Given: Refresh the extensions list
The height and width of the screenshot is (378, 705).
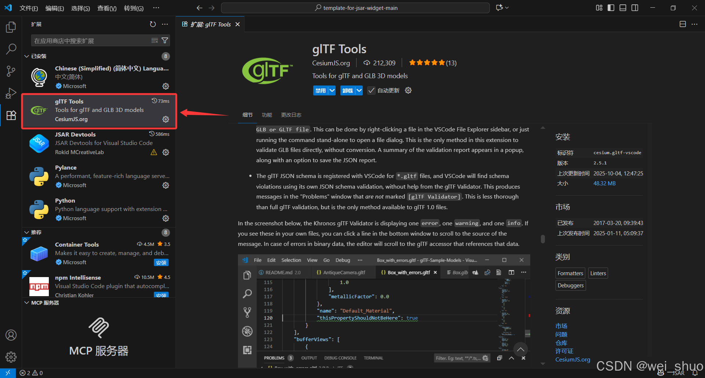Looking at the screenshot, I should (x=153, y=24).
